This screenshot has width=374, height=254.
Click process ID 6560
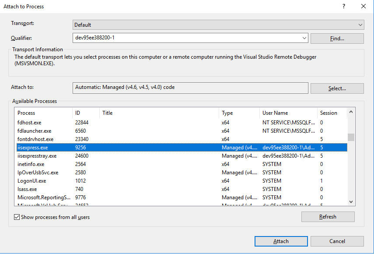(80, 131)
